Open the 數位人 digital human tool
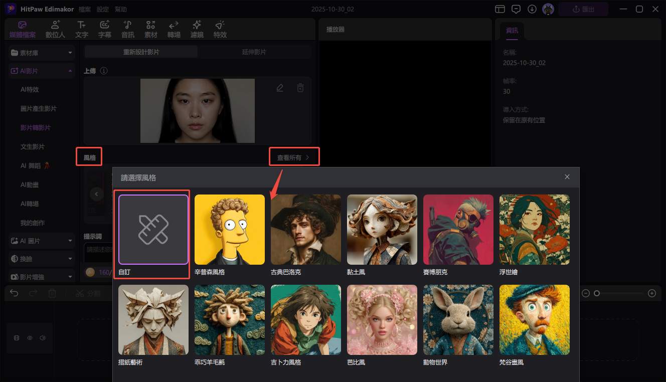 click(55, 29)
